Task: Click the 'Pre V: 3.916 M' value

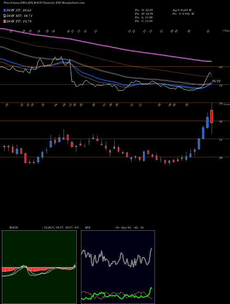Action: coord(183,14)
